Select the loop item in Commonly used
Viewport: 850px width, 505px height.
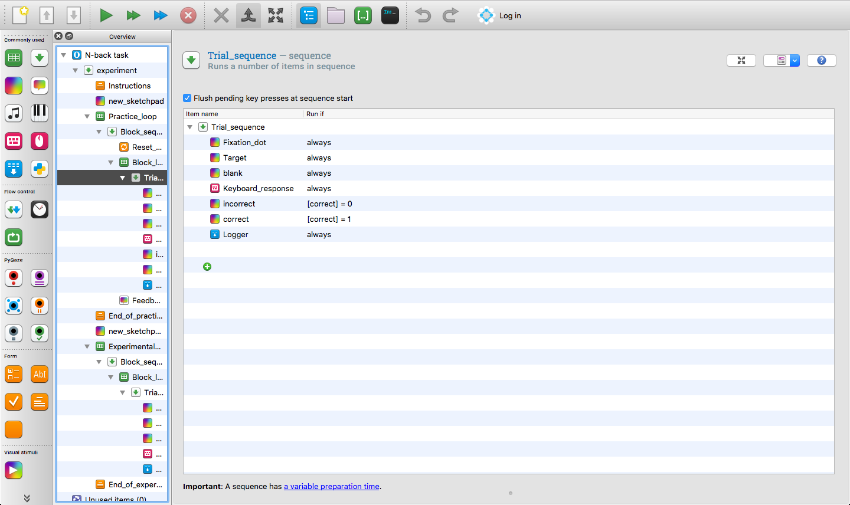[x=14, y=58]
